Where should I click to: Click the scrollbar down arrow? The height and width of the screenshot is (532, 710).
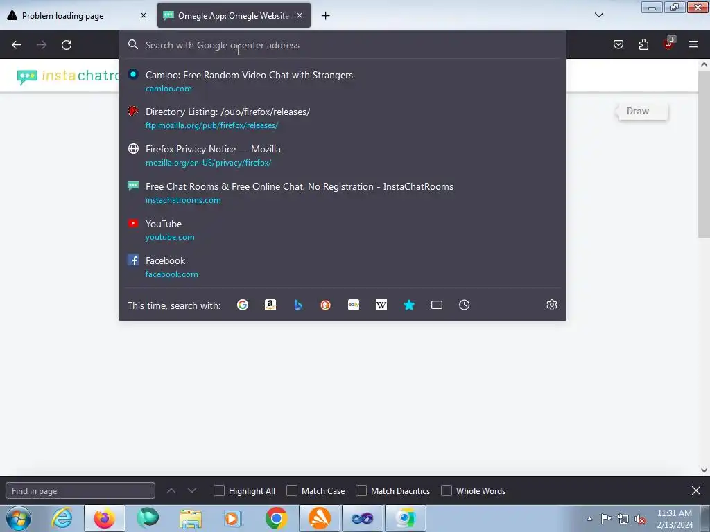[x=704, y=470]
